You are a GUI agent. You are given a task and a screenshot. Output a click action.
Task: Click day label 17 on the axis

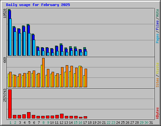click(85, 123)
